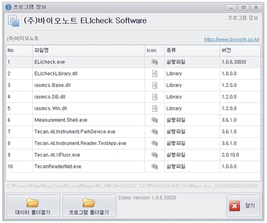Click version 1.0.6.33033 in ELIcheck.exe row
This screenshot has height=223, width=267.
[234, 62]
